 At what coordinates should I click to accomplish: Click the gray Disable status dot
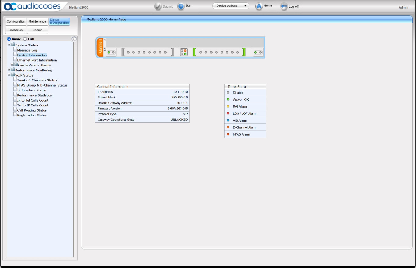[x=228, y=92]
